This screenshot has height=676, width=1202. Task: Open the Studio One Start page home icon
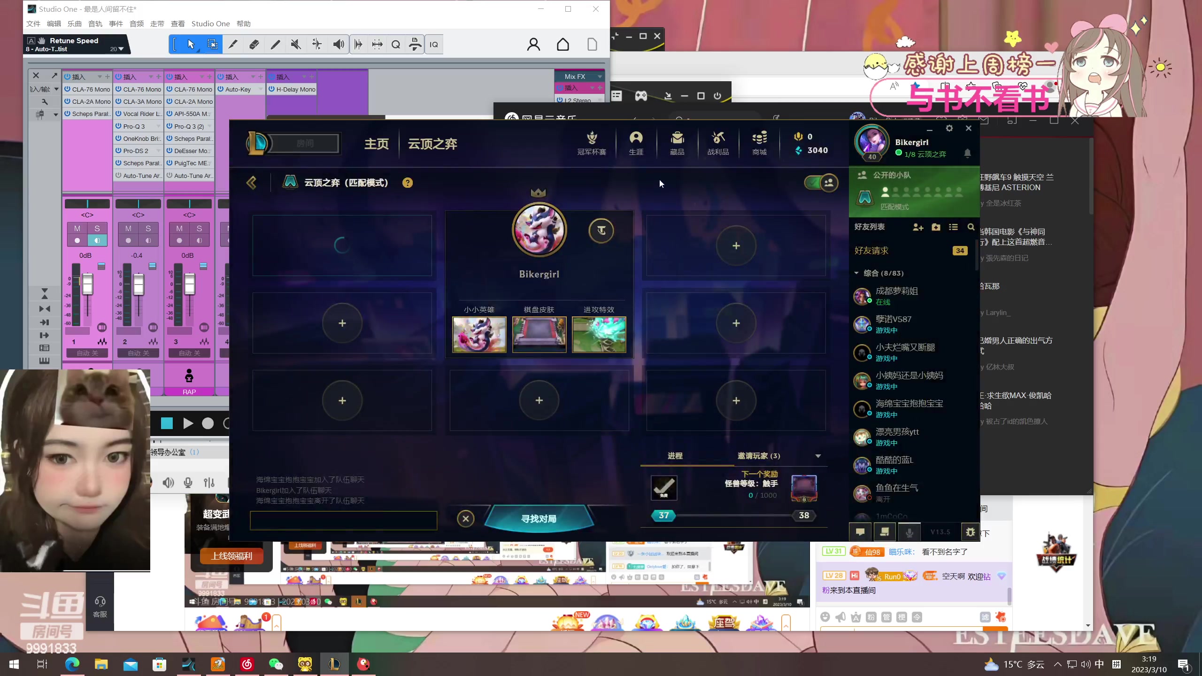(563, 45)
